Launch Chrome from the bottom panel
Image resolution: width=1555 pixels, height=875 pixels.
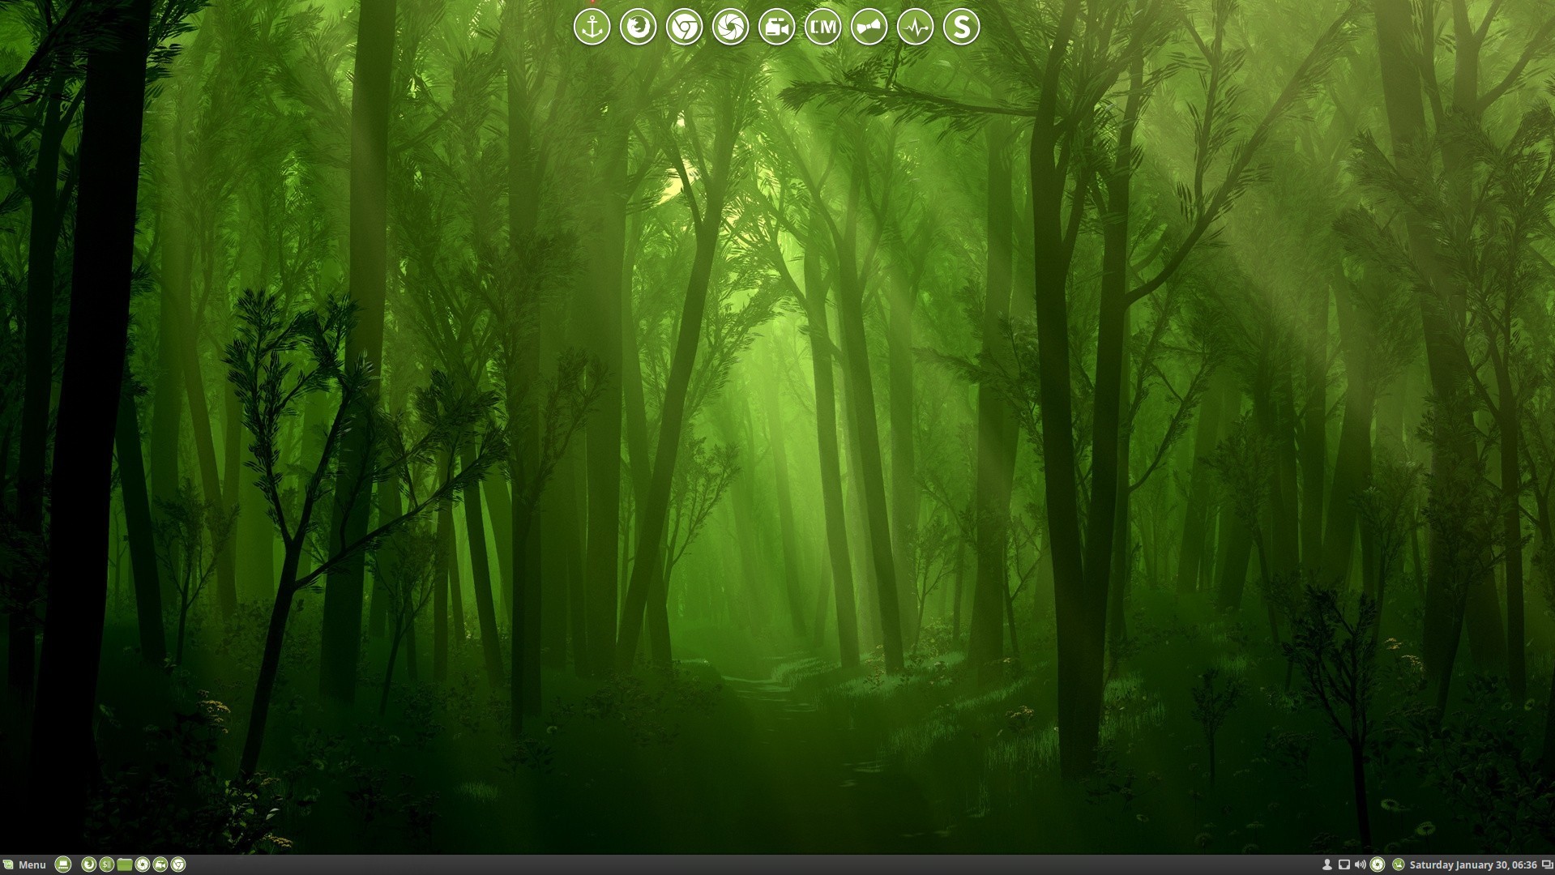point(178,864)
